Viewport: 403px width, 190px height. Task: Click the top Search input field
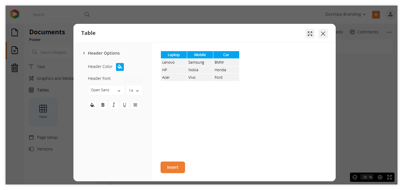[x=61, y=15]
